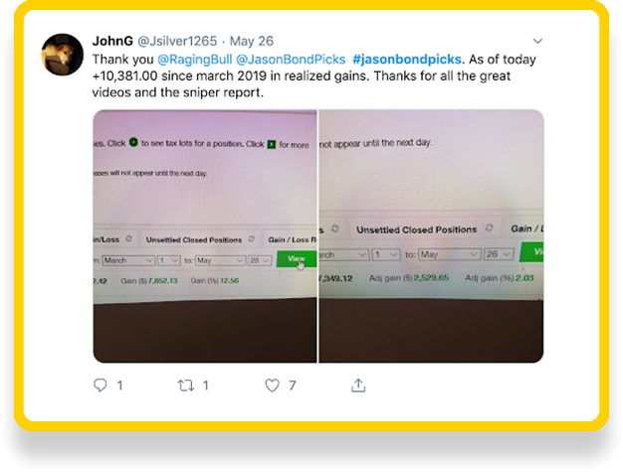This screenshot has width=623, height=472.
Task: Click green square arrow icon for more
Action: [272, 144]
